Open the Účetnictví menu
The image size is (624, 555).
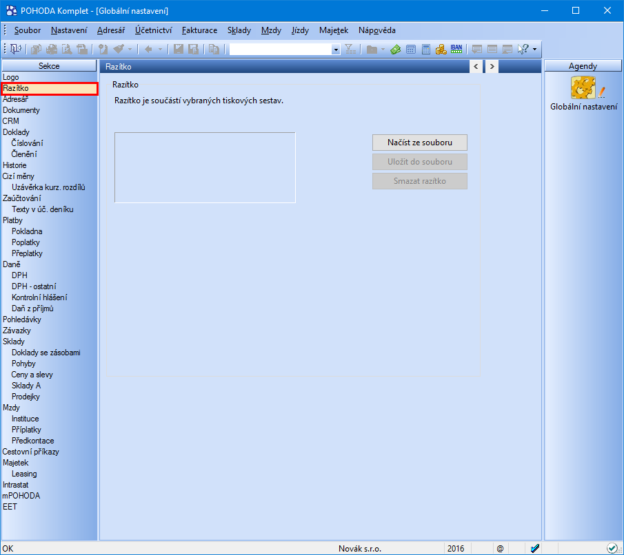point(153,30)
